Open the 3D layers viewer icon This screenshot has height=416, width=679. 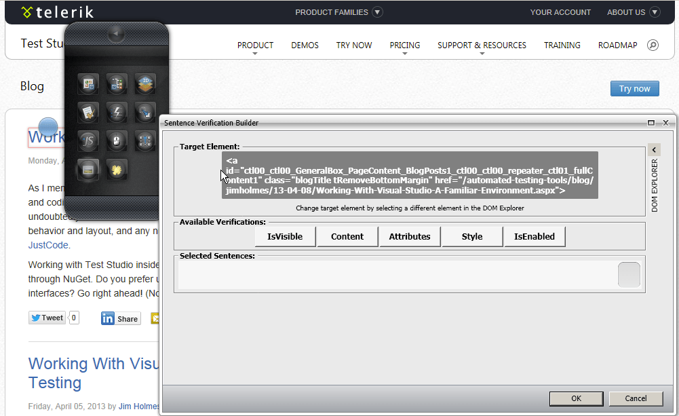145,84
